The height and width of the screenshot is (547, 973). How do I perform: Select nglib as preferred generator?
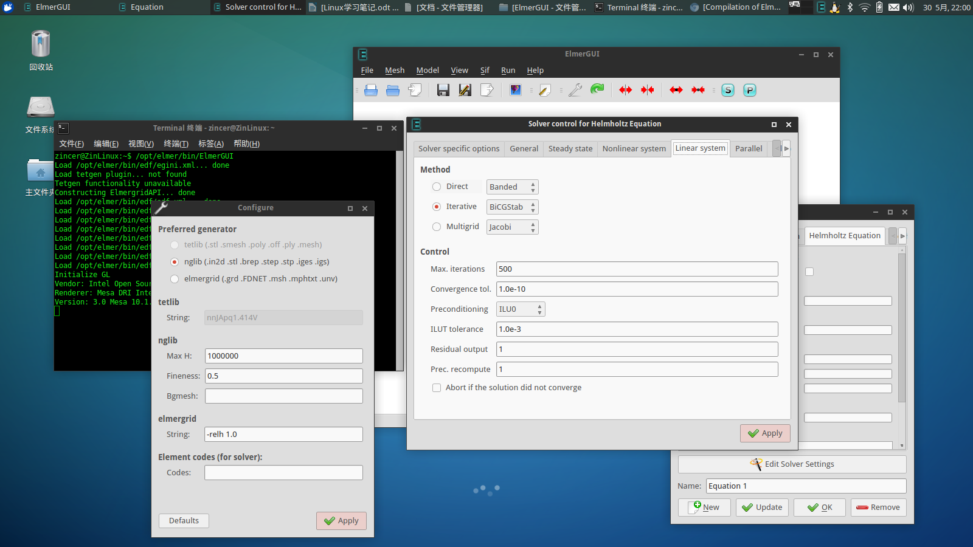[x=175, y=262]
